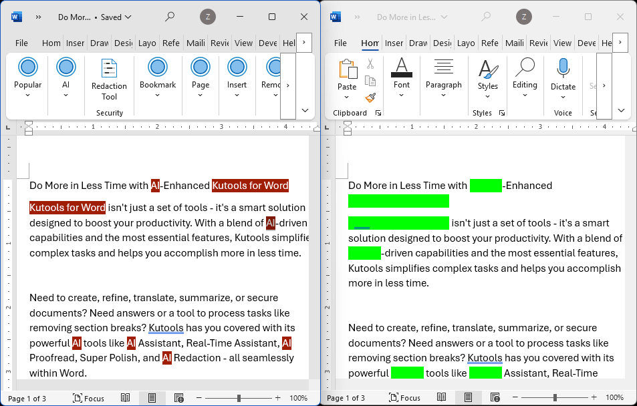Select the Format Painter brush

[x=370, y=97]
